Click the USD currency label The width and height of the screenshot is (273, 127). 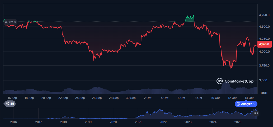[x=264, y=93]
